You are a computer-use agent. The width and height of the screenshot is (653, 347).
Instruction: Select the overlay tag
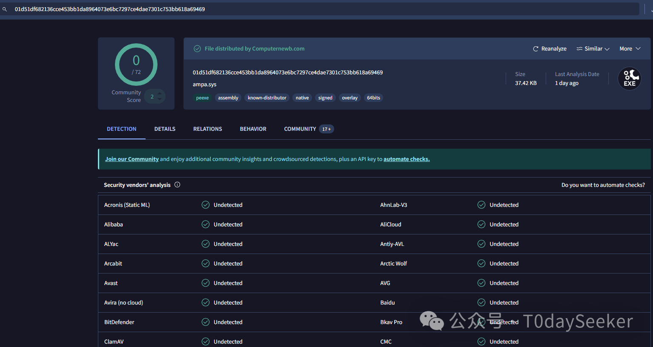(349, 98)
